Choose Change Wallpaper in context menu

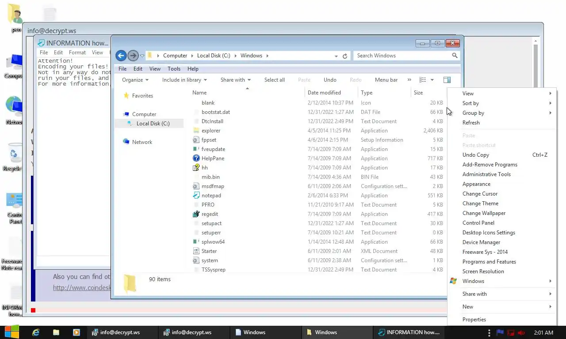502,213
